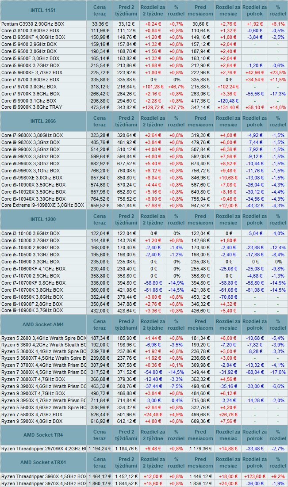Click the Core i7-9800X 3,80GHz BOX name

pyautogui.click(x=32, y=135)
